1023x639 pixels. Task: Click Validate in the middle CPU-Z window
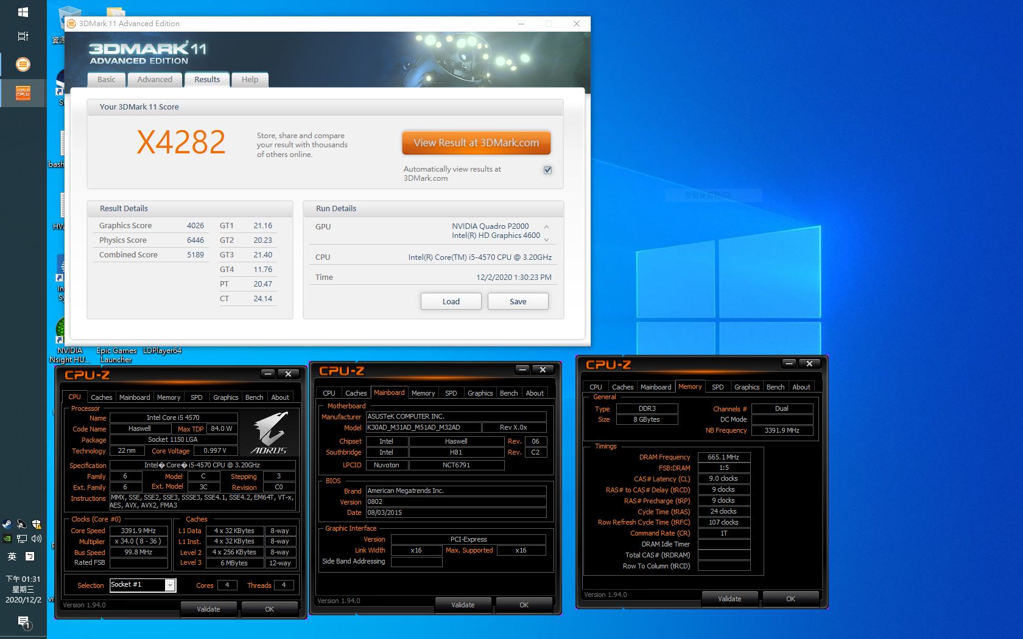[463, 605]
